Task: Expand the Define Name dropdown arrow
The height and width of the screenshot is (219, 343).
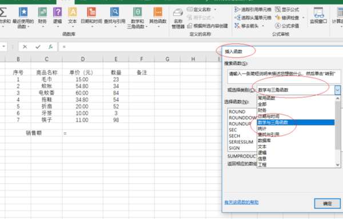Action: [x=216, y=10]
